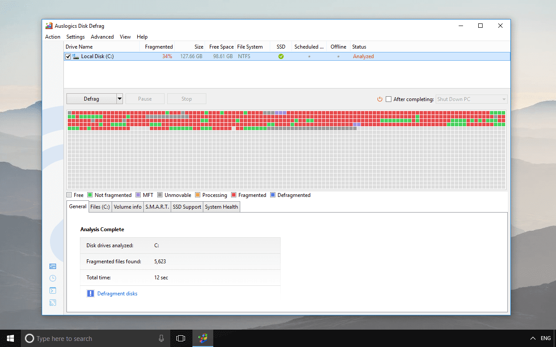
Task: Click the 98.61 GB free space value
Action: pos(223,56)
